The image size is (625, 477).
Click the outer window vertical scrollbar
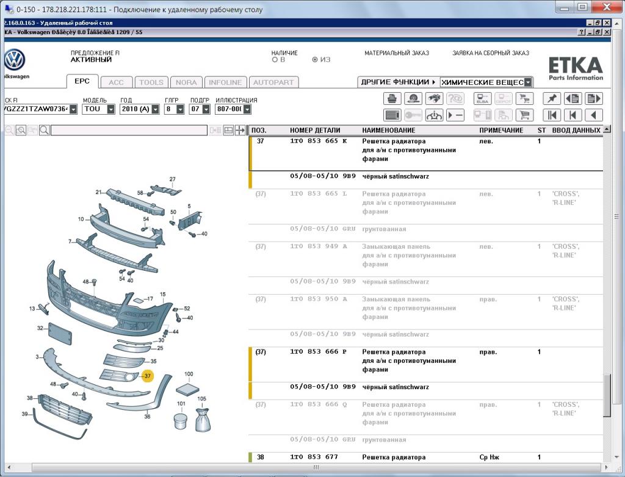tap(616, 217)
